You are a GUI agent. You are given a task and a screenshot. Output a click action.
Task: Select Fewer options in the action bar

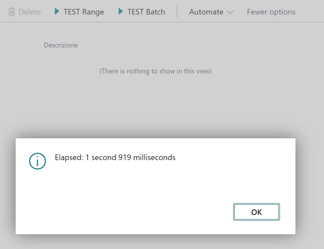click(x=271, y=12)
